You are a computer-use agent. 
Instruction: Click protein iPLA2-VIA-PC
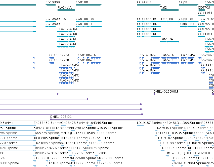66,78
